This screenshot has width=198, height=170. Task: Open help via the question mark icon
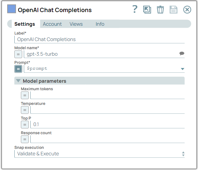coord(135,9)
